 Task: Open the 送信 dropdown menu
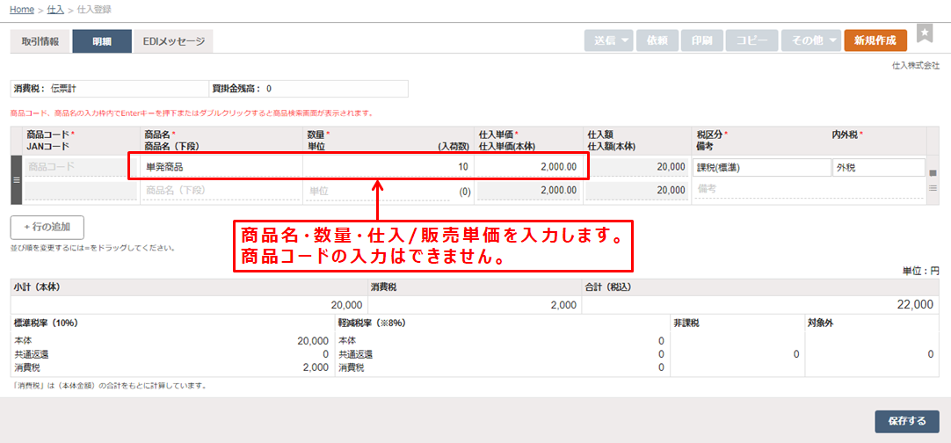(x=608, y=40)
